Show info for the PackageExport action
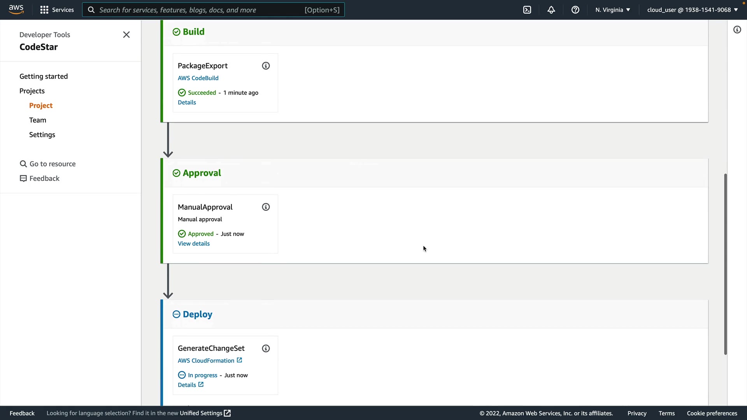The height and width of the screenshot is (420, 747). pyautogui.click(x=266, y=66)
